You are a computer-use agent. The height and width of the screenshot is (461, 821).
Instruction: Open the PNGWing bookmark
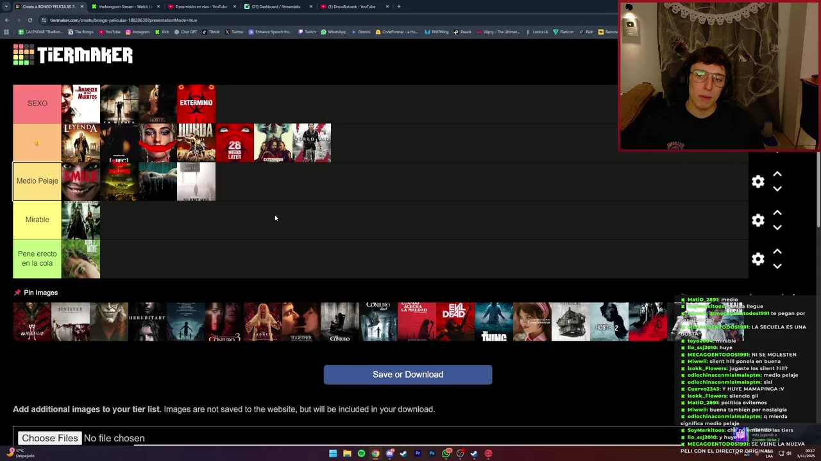(x=437, y=32)
